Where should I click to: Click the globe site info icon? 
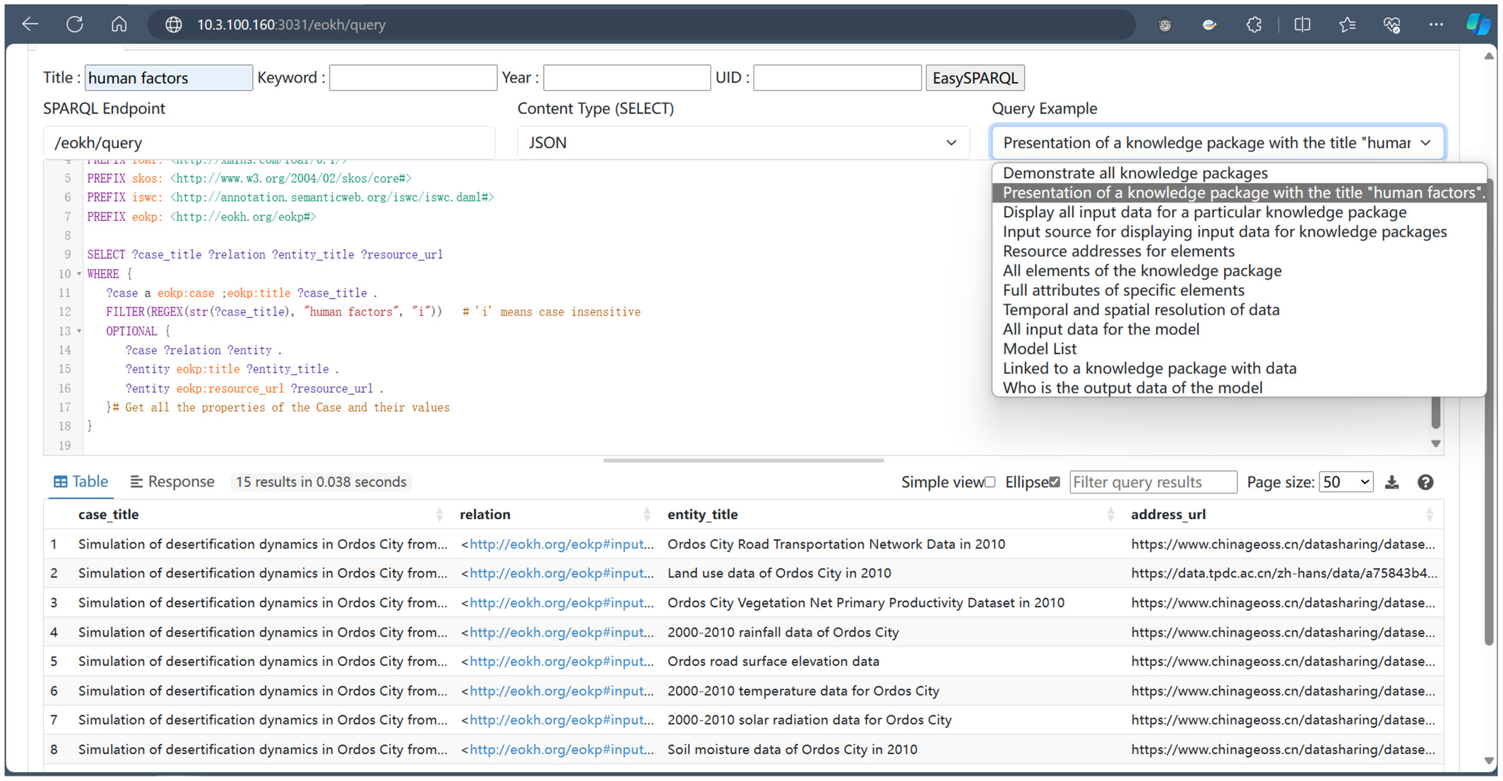(174, 25)
